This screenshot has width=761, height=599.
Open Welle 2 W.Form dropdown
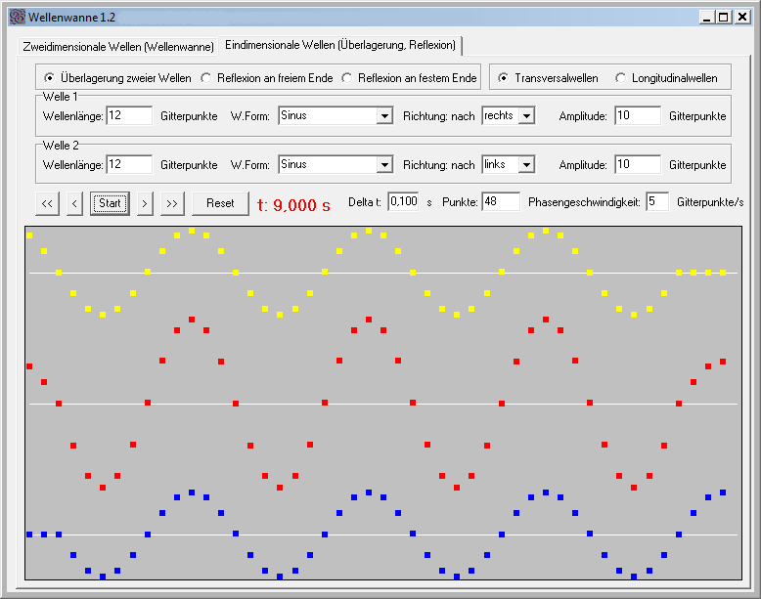pos(383,165)
